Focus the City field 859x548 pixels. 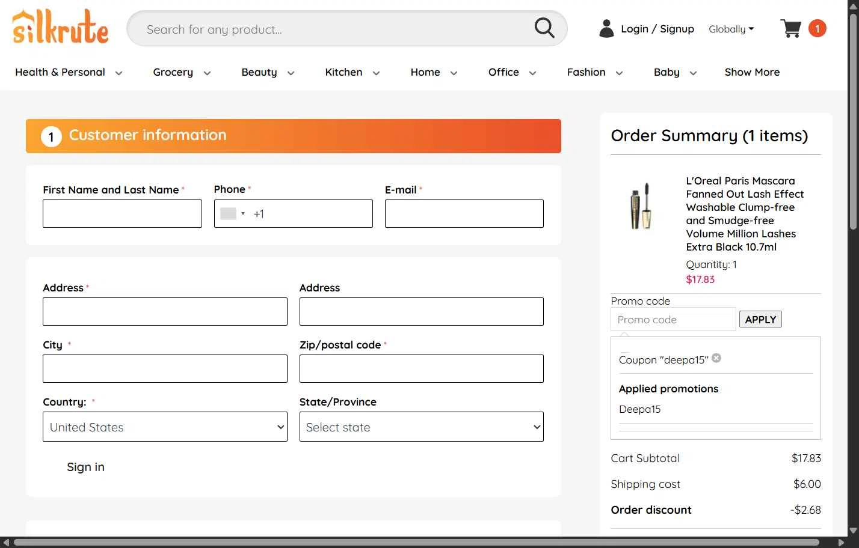point(165,368)
